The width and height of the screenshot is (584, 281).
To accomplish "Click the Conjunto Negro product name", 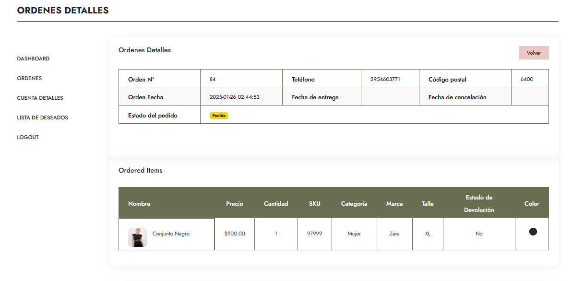I will coord(171,234).
